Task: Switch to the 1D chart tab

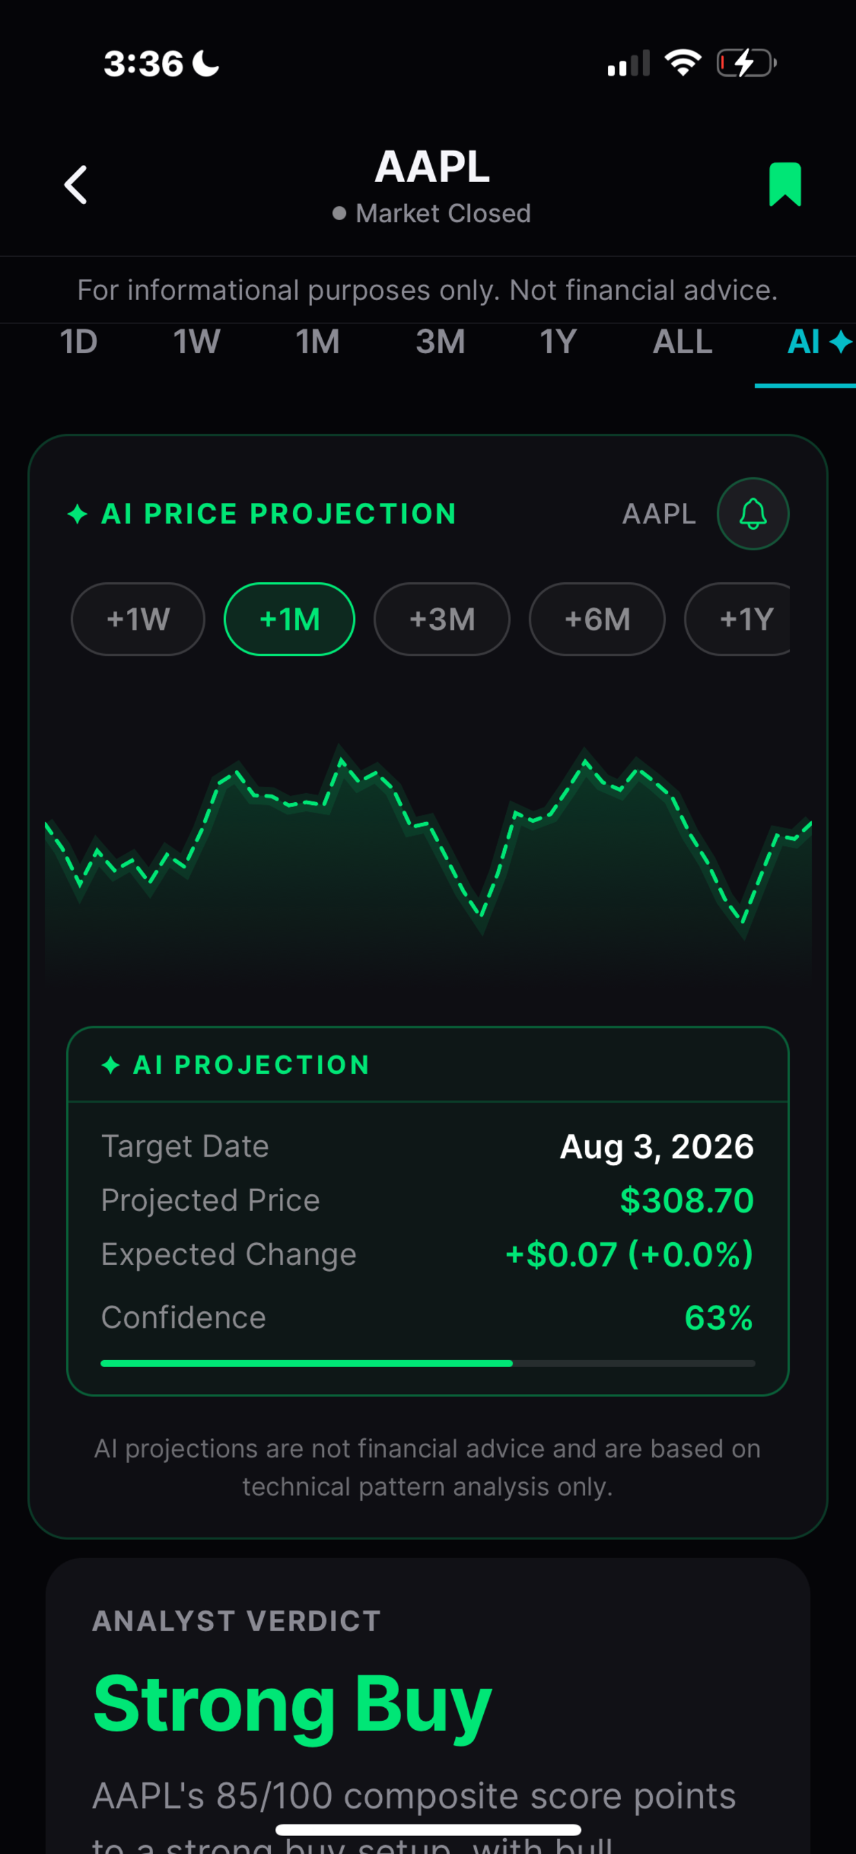Action: click(79, 341)
